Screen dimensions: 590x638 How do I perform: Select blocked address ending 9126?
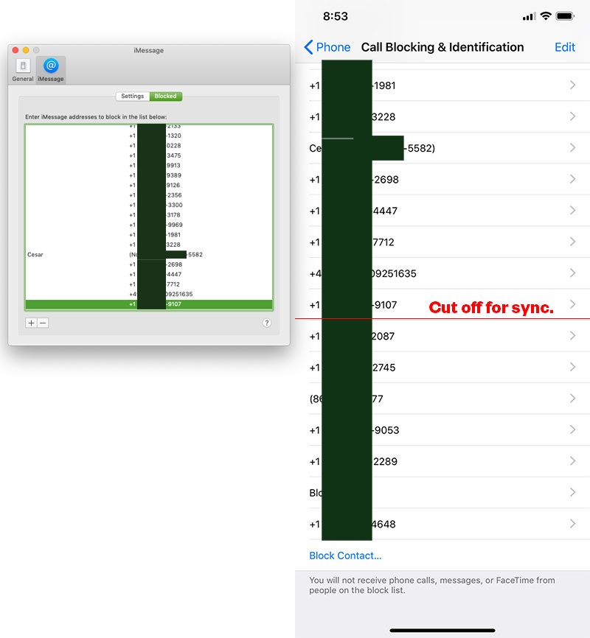(x=149, y=185)
